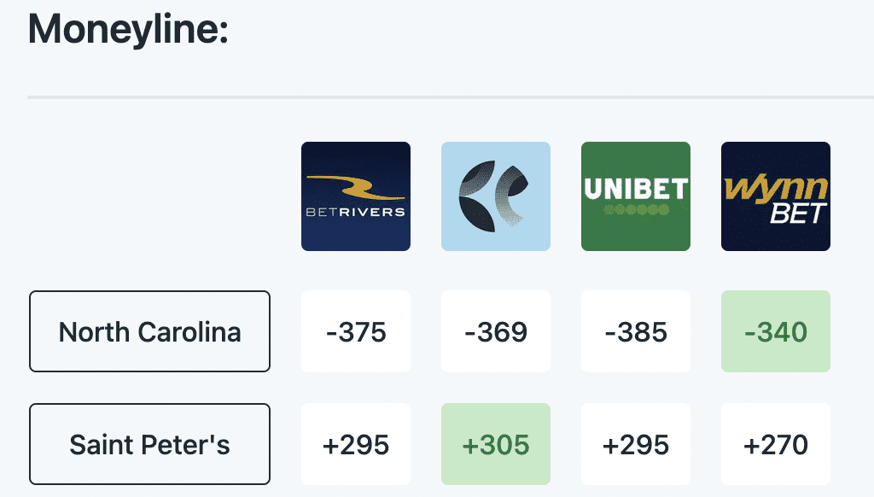Open the BetRivers sportsbook logo

[x=356, y=196]
